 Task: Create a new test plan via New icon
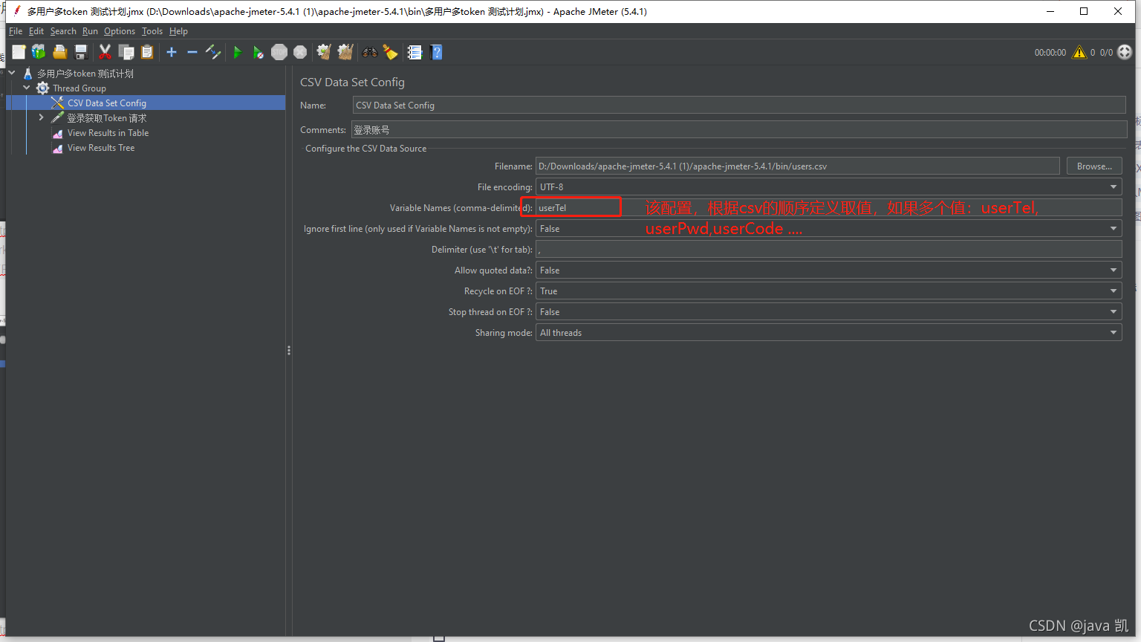point(19,52)
